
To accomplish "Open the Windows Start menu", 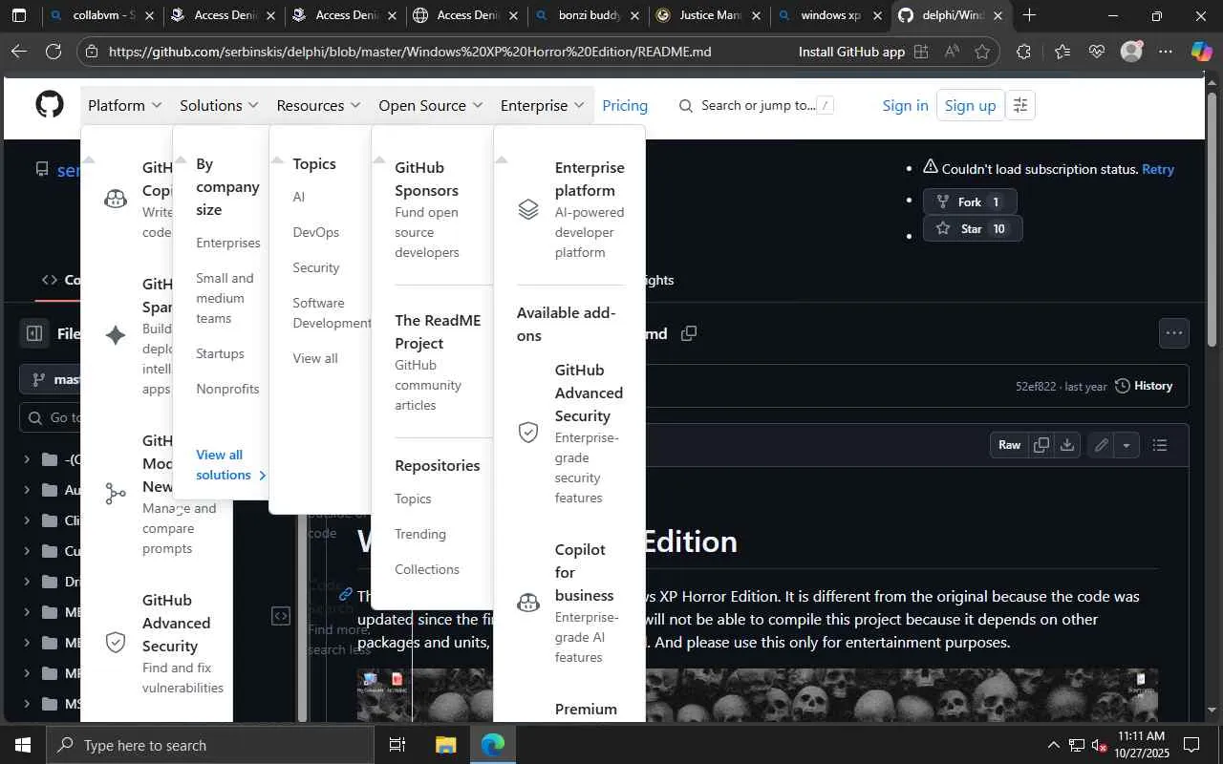I will click(23, 745).
